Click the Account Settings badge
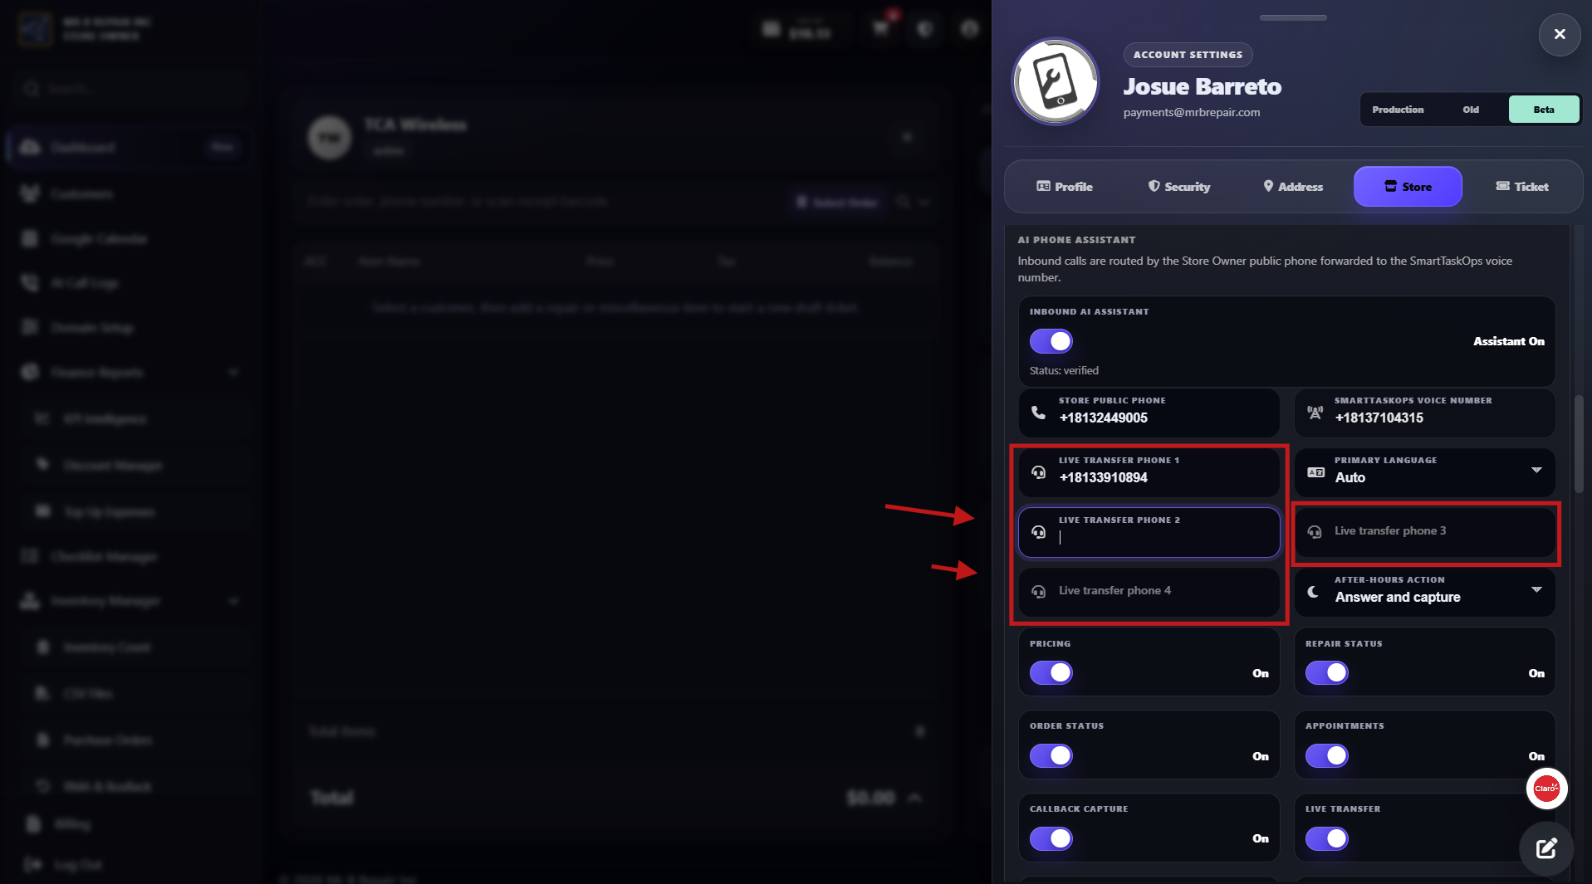 point(1188,55)
